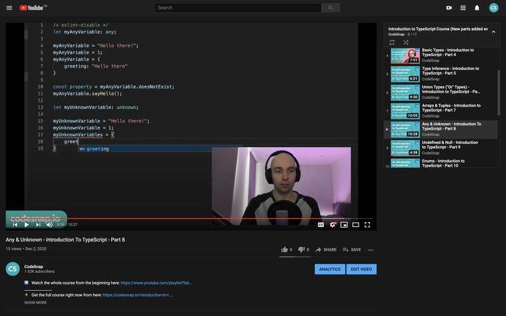Click the playlist title Introduction to TypeScript Course
This screenshot has height=316, width=506.
[x=438, y=29]
